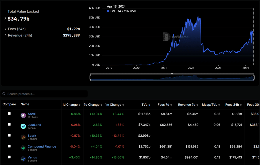Click the top bar of the range selector
This screenshot has width=260, height=165.
coord(172,74)
